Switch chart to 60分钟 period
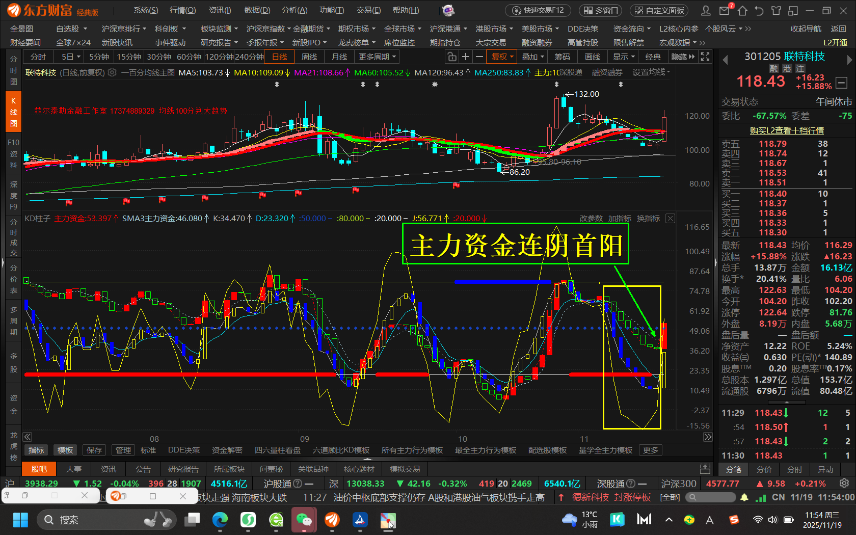The width and height of the screenshot is (856, 535). click(189, 57)
